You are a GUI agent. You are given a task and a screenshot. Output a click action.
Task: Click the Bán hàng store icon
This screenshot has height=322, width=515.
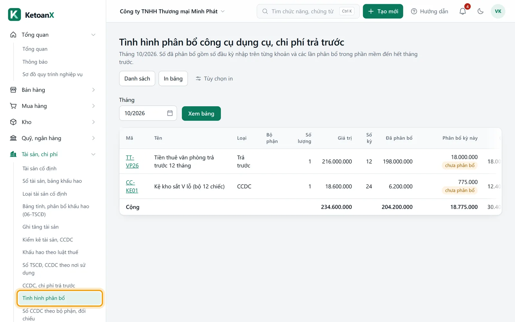(13, 90)
